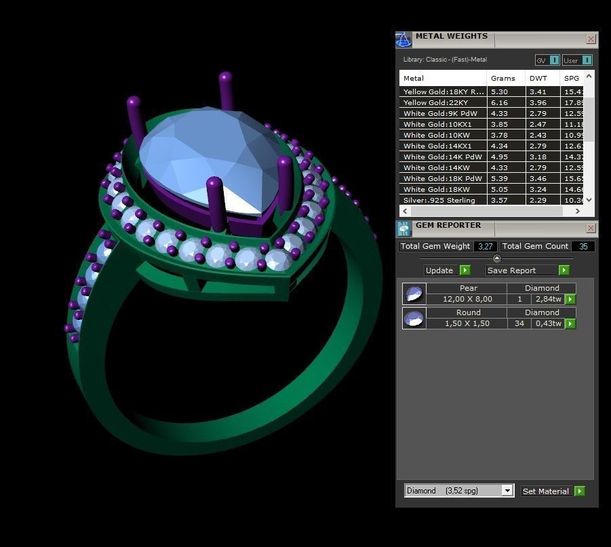
Task: Click the DWT column header
Action: coord(543,78)
